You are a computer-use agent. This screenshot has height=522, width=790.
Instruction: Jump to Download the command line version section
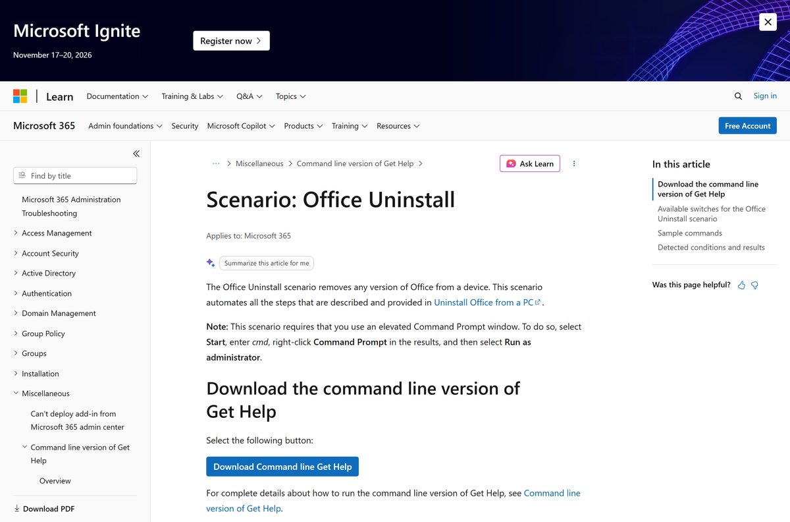[x=708, y=189]
